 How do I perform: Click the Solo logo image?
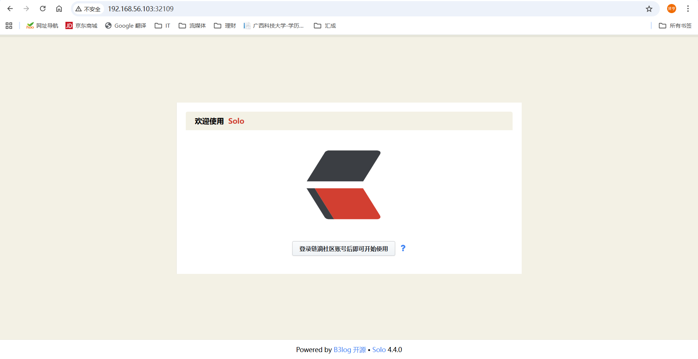(344, 185)
